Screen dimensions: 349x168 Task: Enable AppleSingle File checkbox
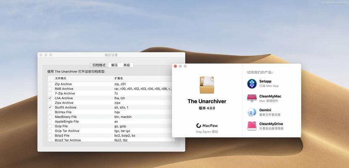pyautogui.click(x=50, y=121)
